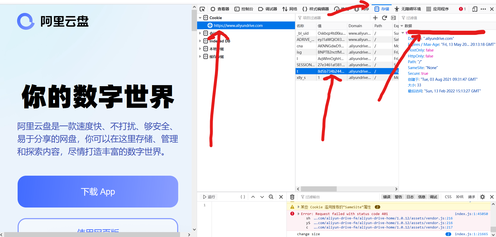
Task: Collapse the t cookie details
Action: (403, 33)
